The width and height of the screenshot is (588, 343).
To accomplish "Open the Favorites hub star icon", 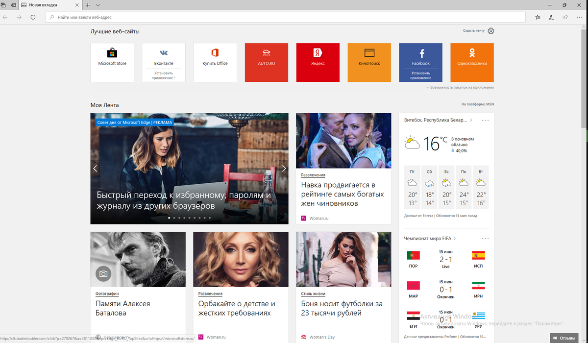I will coord(538,17).
